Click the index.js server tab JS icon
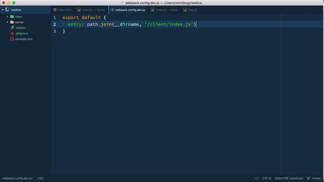The image size is (324, 182). tap(79, 10)
